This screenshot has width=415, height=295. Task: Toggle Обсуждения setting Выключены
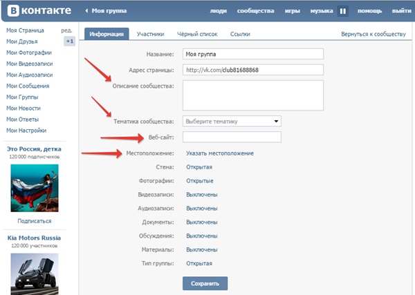coord(201,236)
